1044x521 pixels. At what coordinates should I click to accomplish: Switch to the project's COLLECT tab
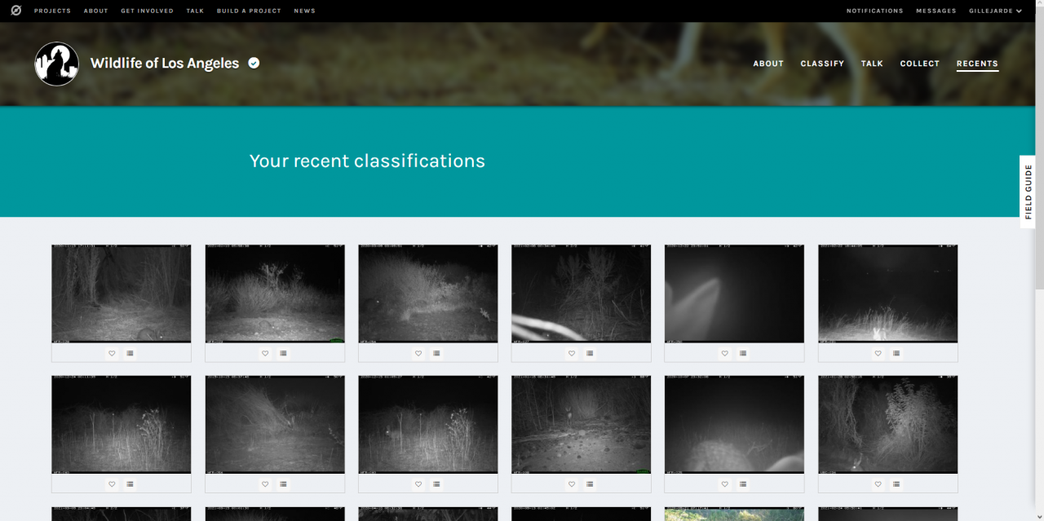tap(920, 64)
